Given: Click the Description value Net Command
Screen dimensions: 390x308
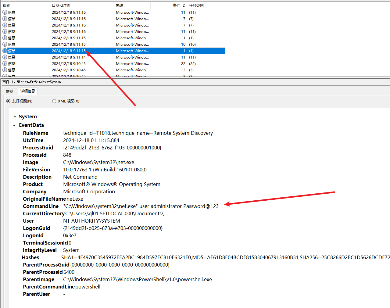Looking at the screenshot, I should 80,177.
